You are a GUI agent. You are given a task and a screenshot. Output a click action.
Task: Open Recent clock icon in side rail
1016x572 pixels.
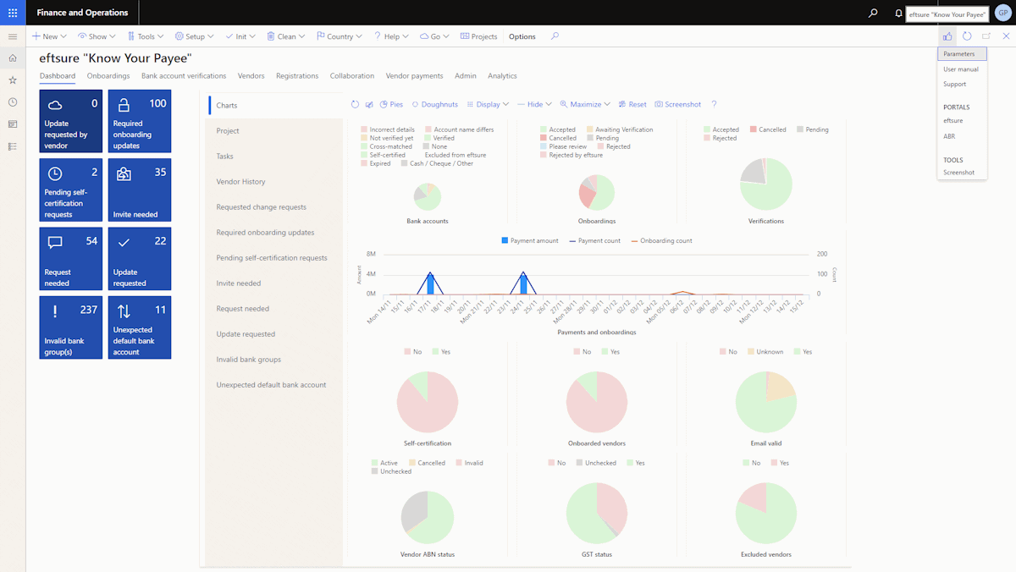(x=13, y=102)
